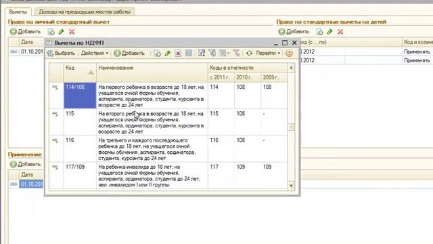Mark for deletion with red X icon in dialog toolbar

click(178, 53)
